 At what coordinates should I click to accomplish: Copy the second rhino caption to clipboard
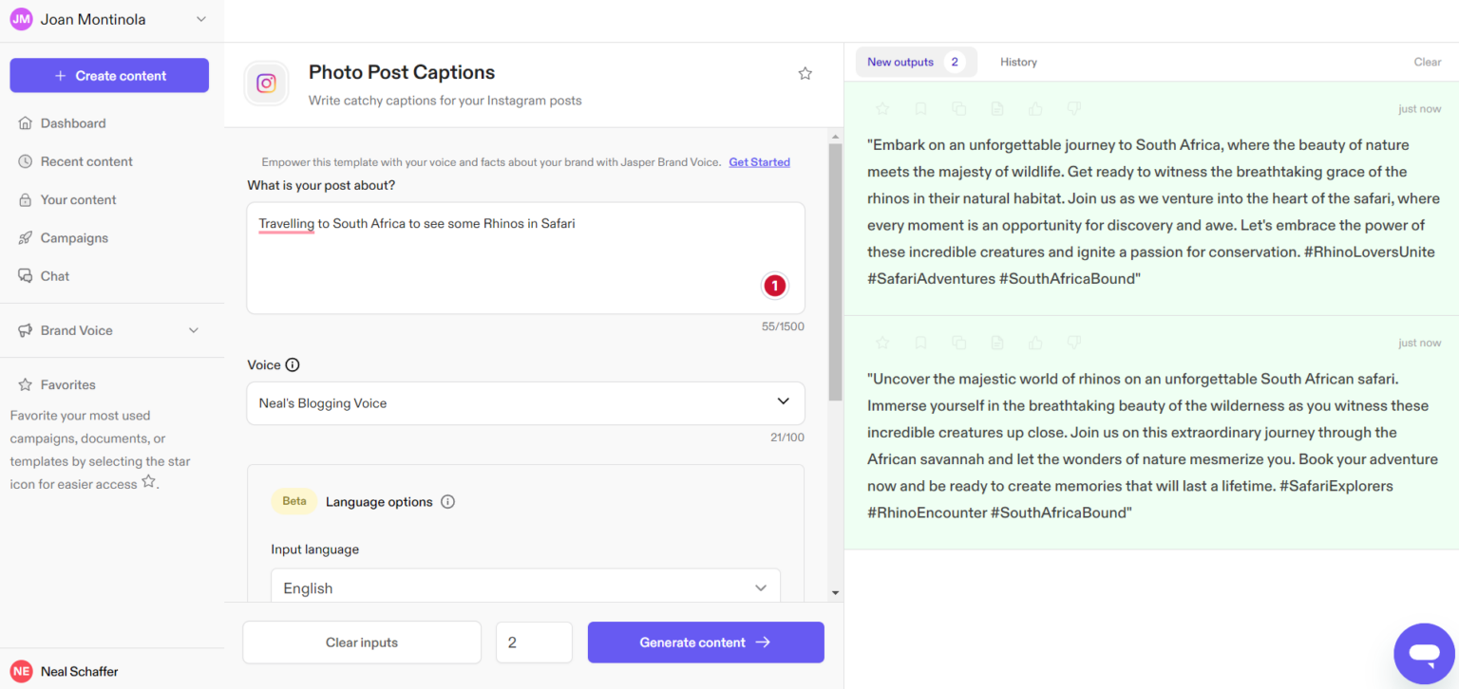pos(958,342)
